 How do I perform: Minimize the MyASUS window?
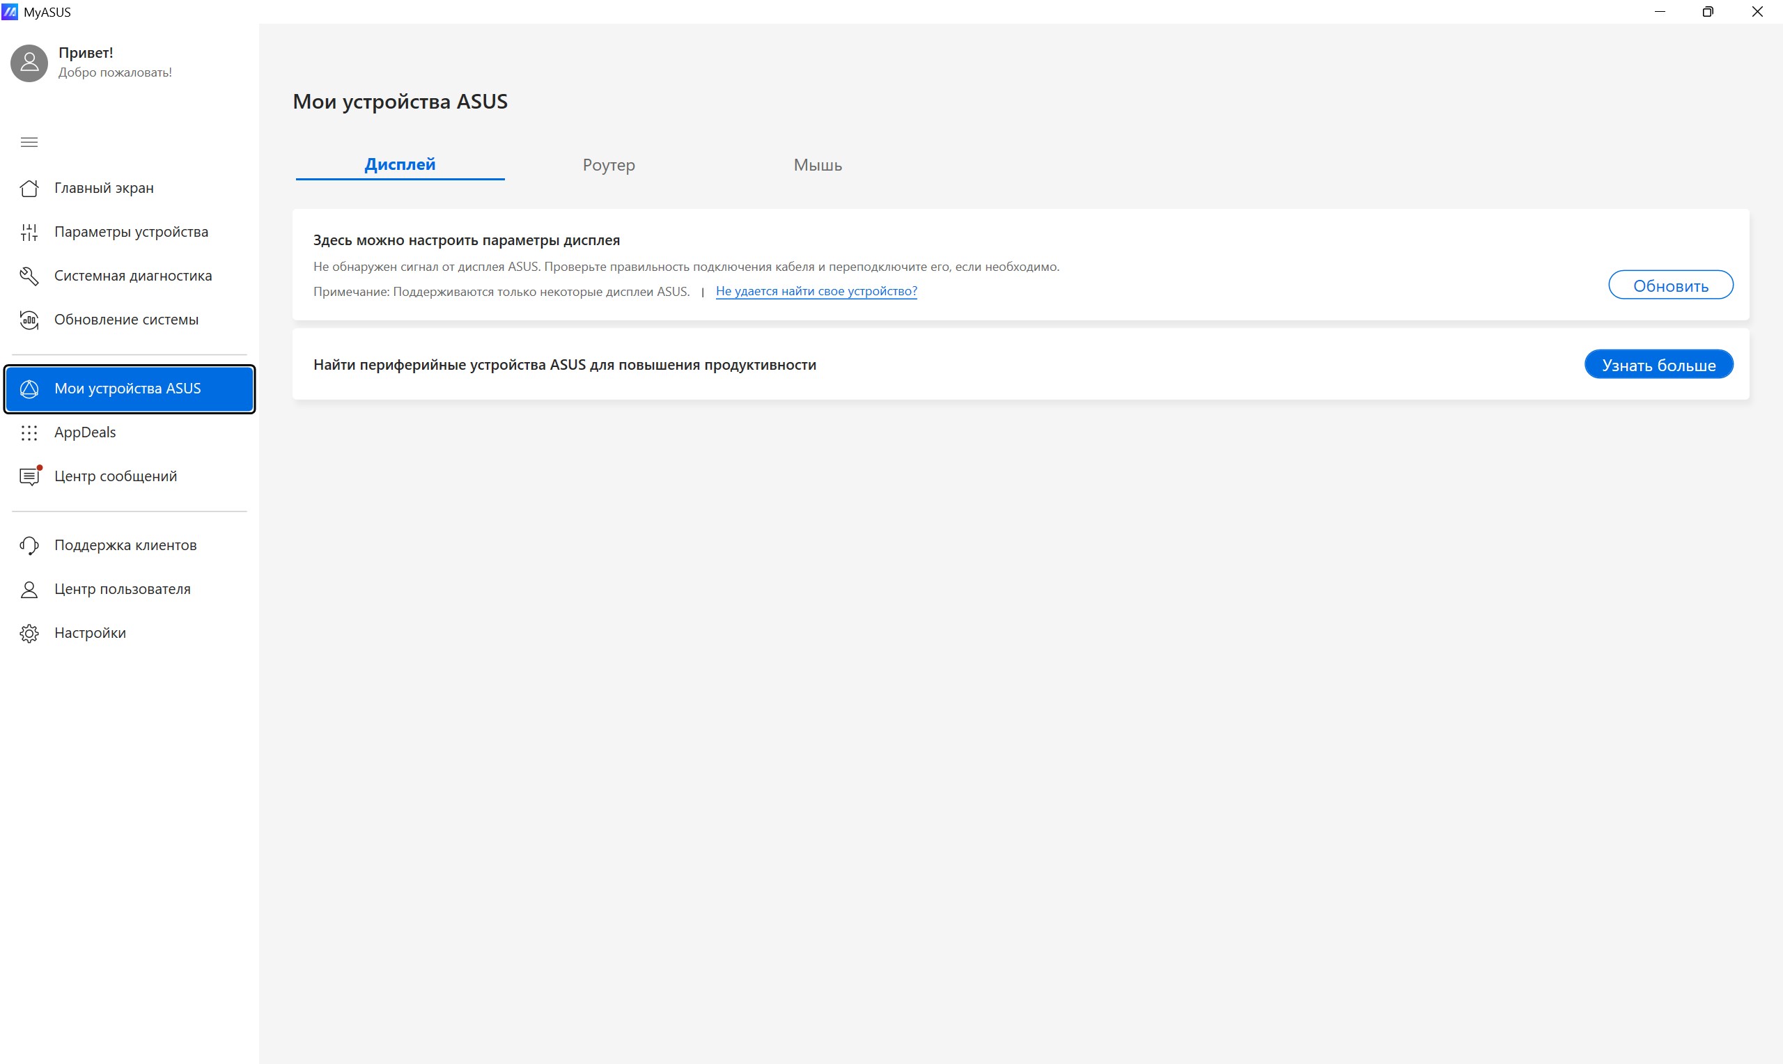click(x=1660, y=11)
